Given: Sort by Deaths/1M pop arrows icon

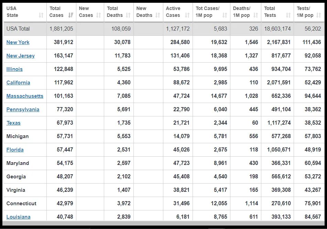Looking at the screenshot, I should coord(255,15).
